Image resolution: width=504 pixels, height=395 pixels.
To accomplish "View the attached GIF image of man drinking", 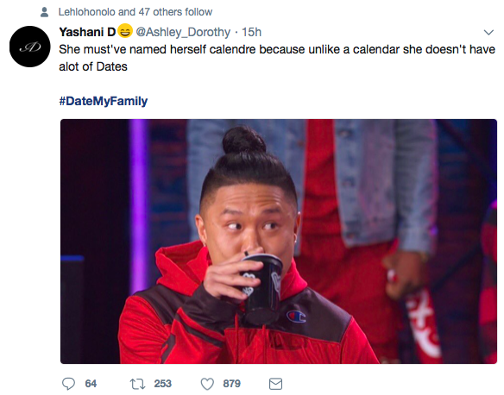I will point(279,241).
